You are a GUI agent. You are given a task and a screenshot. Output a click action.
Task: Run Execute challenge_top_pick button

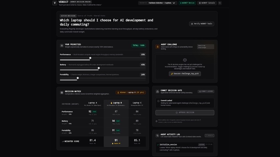[x=185, y=73]
